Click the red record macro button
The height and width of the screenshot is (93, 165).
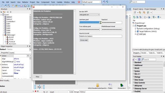tap(36, 91)
